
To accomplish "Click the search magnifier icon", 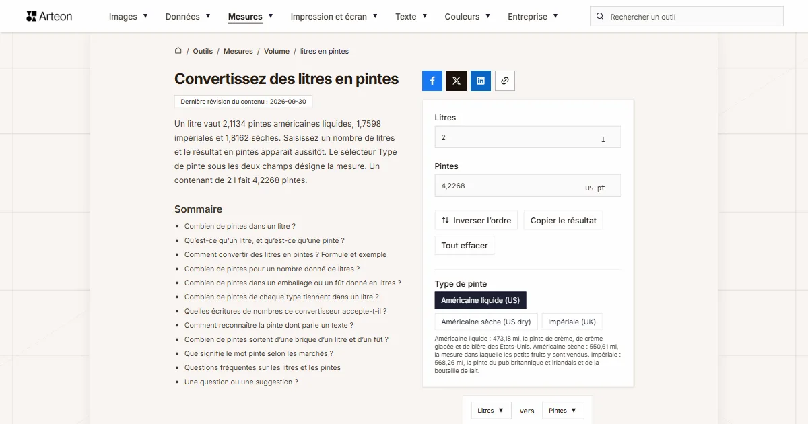I will click(x=601, y=17).
